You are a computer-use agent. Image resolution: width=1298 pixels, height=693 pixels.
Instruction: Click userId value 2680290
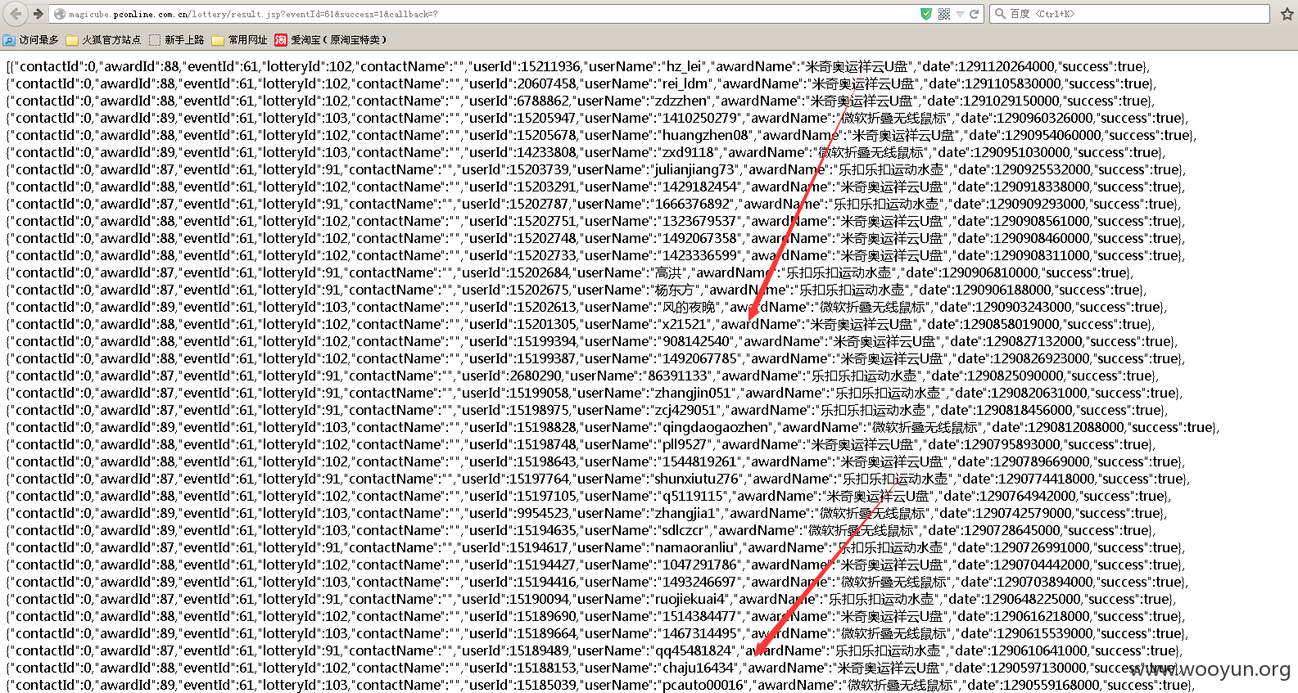535,376
